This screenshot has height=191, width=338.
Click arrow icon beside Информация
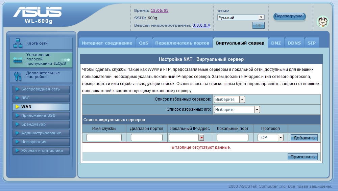(18, 142)
